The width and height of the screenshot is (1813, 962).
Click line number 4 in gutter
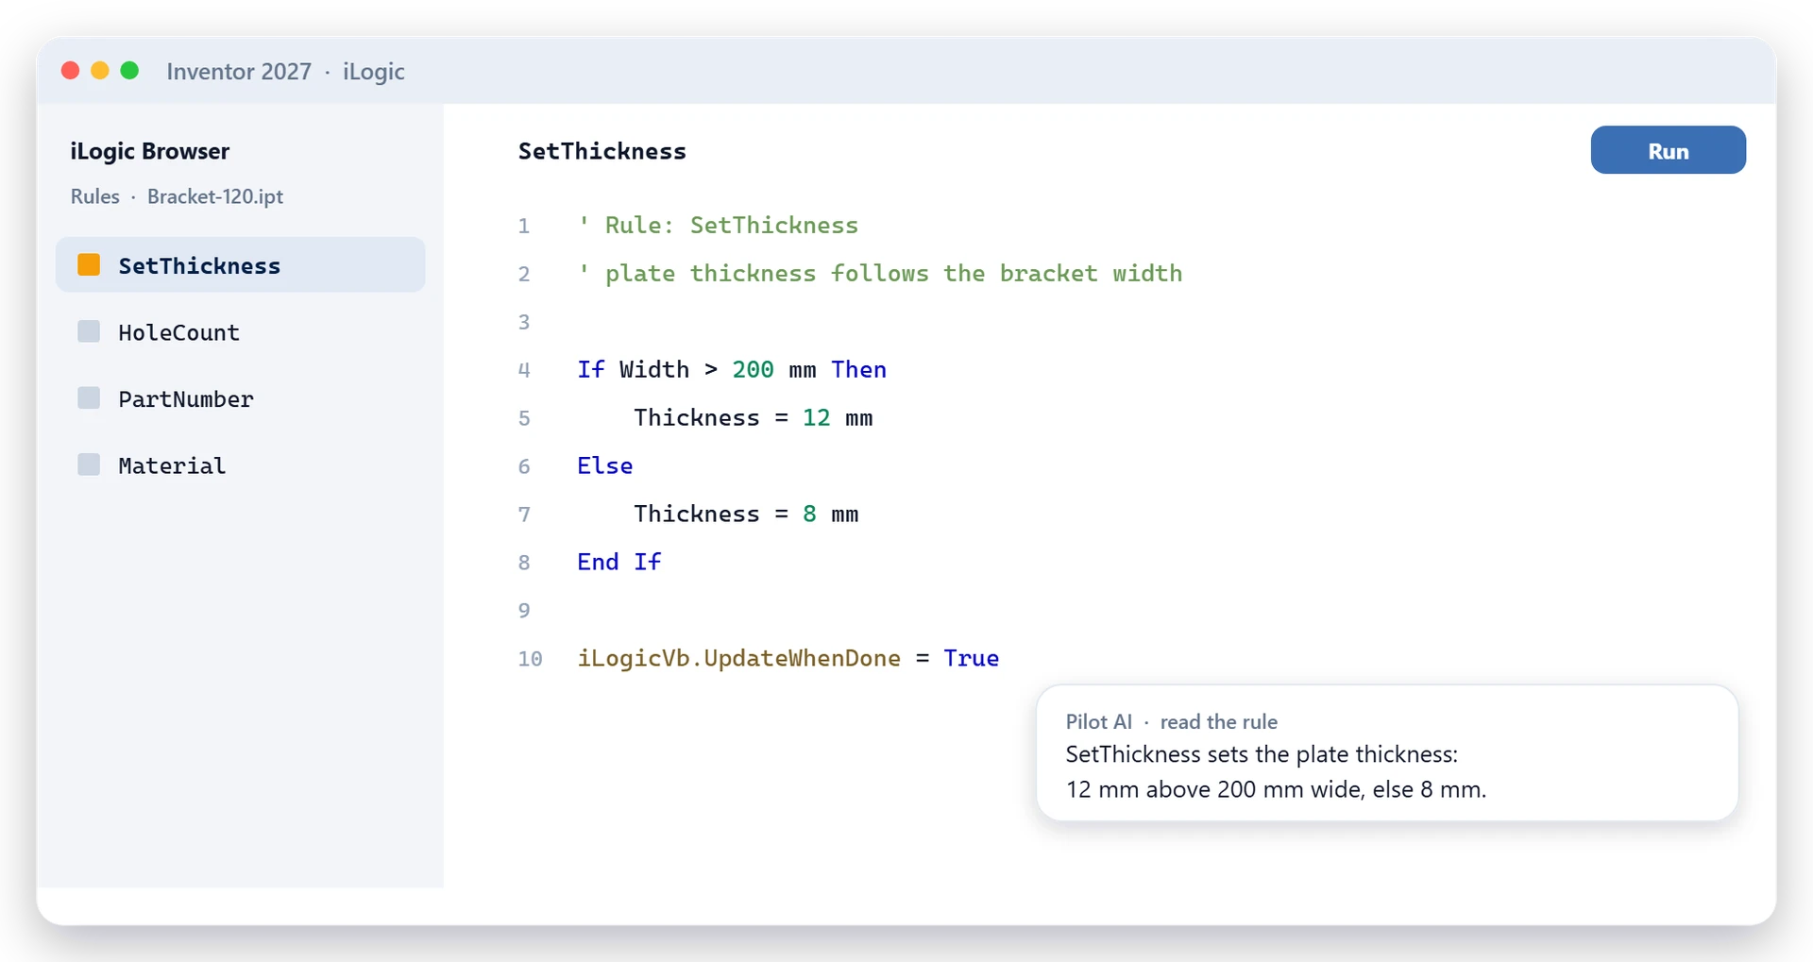point(524,370)
